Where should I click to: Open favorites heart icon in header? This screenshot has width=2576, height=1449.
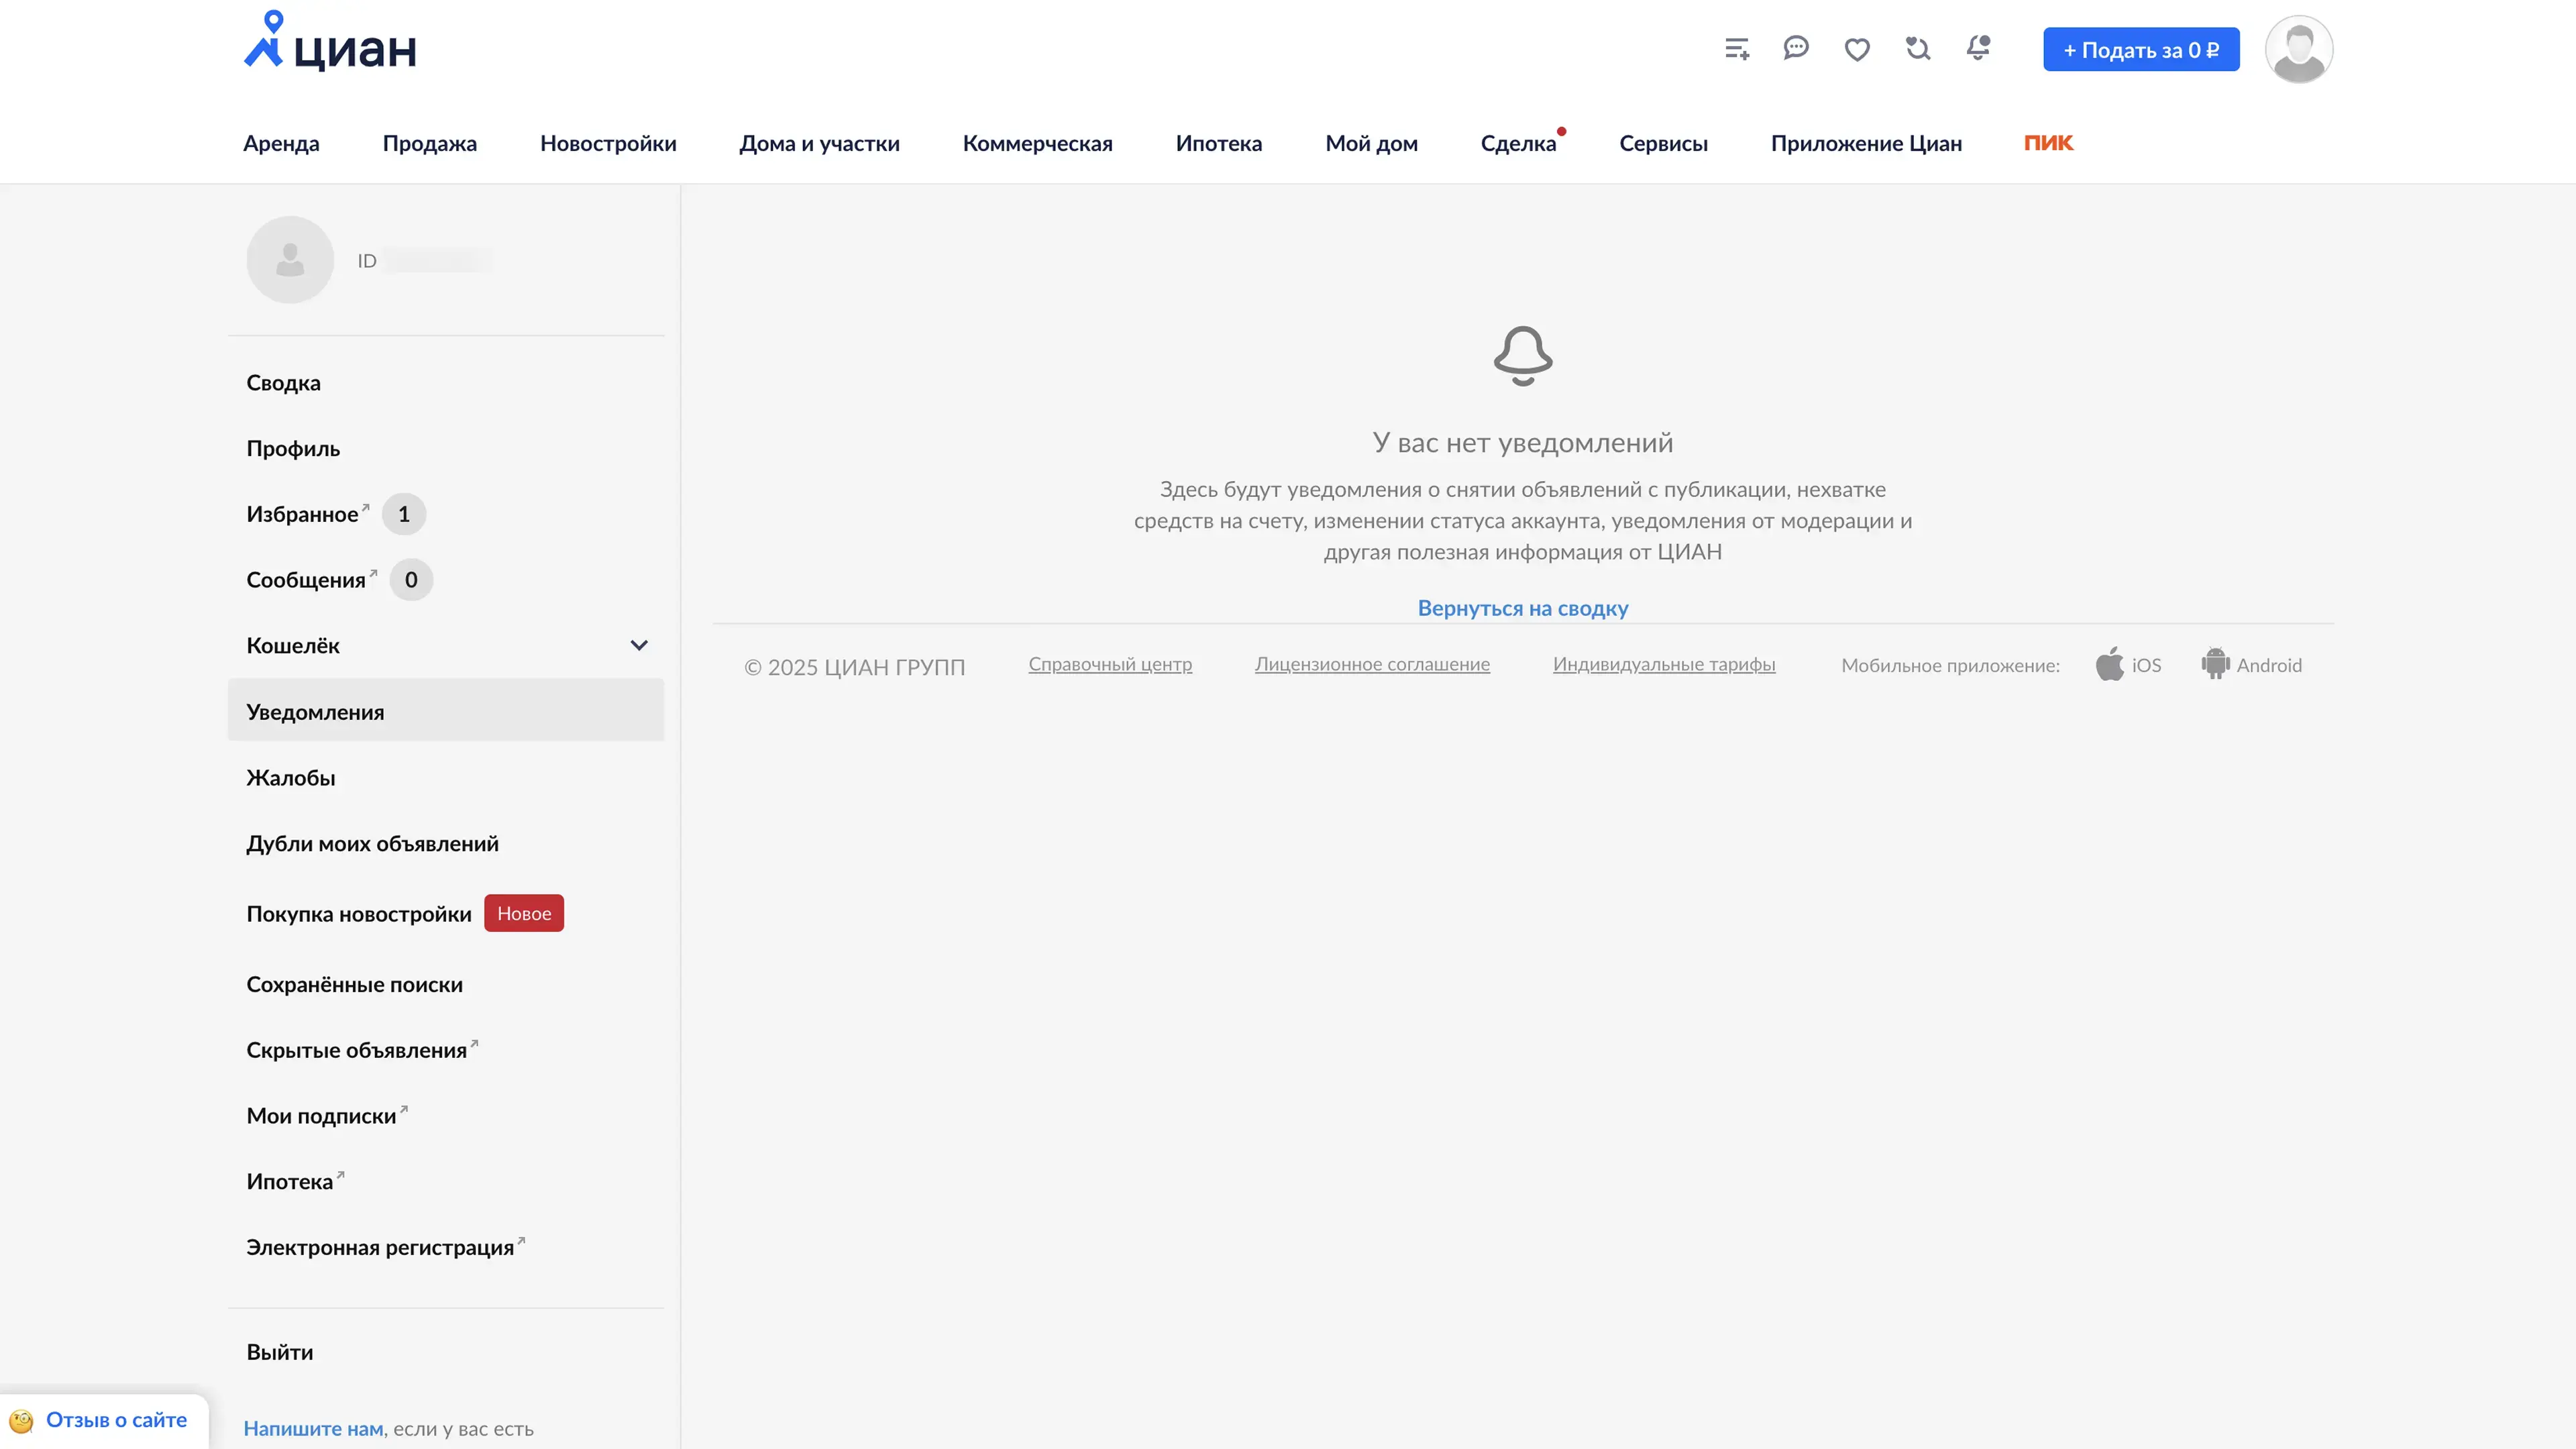point(1857,49)
